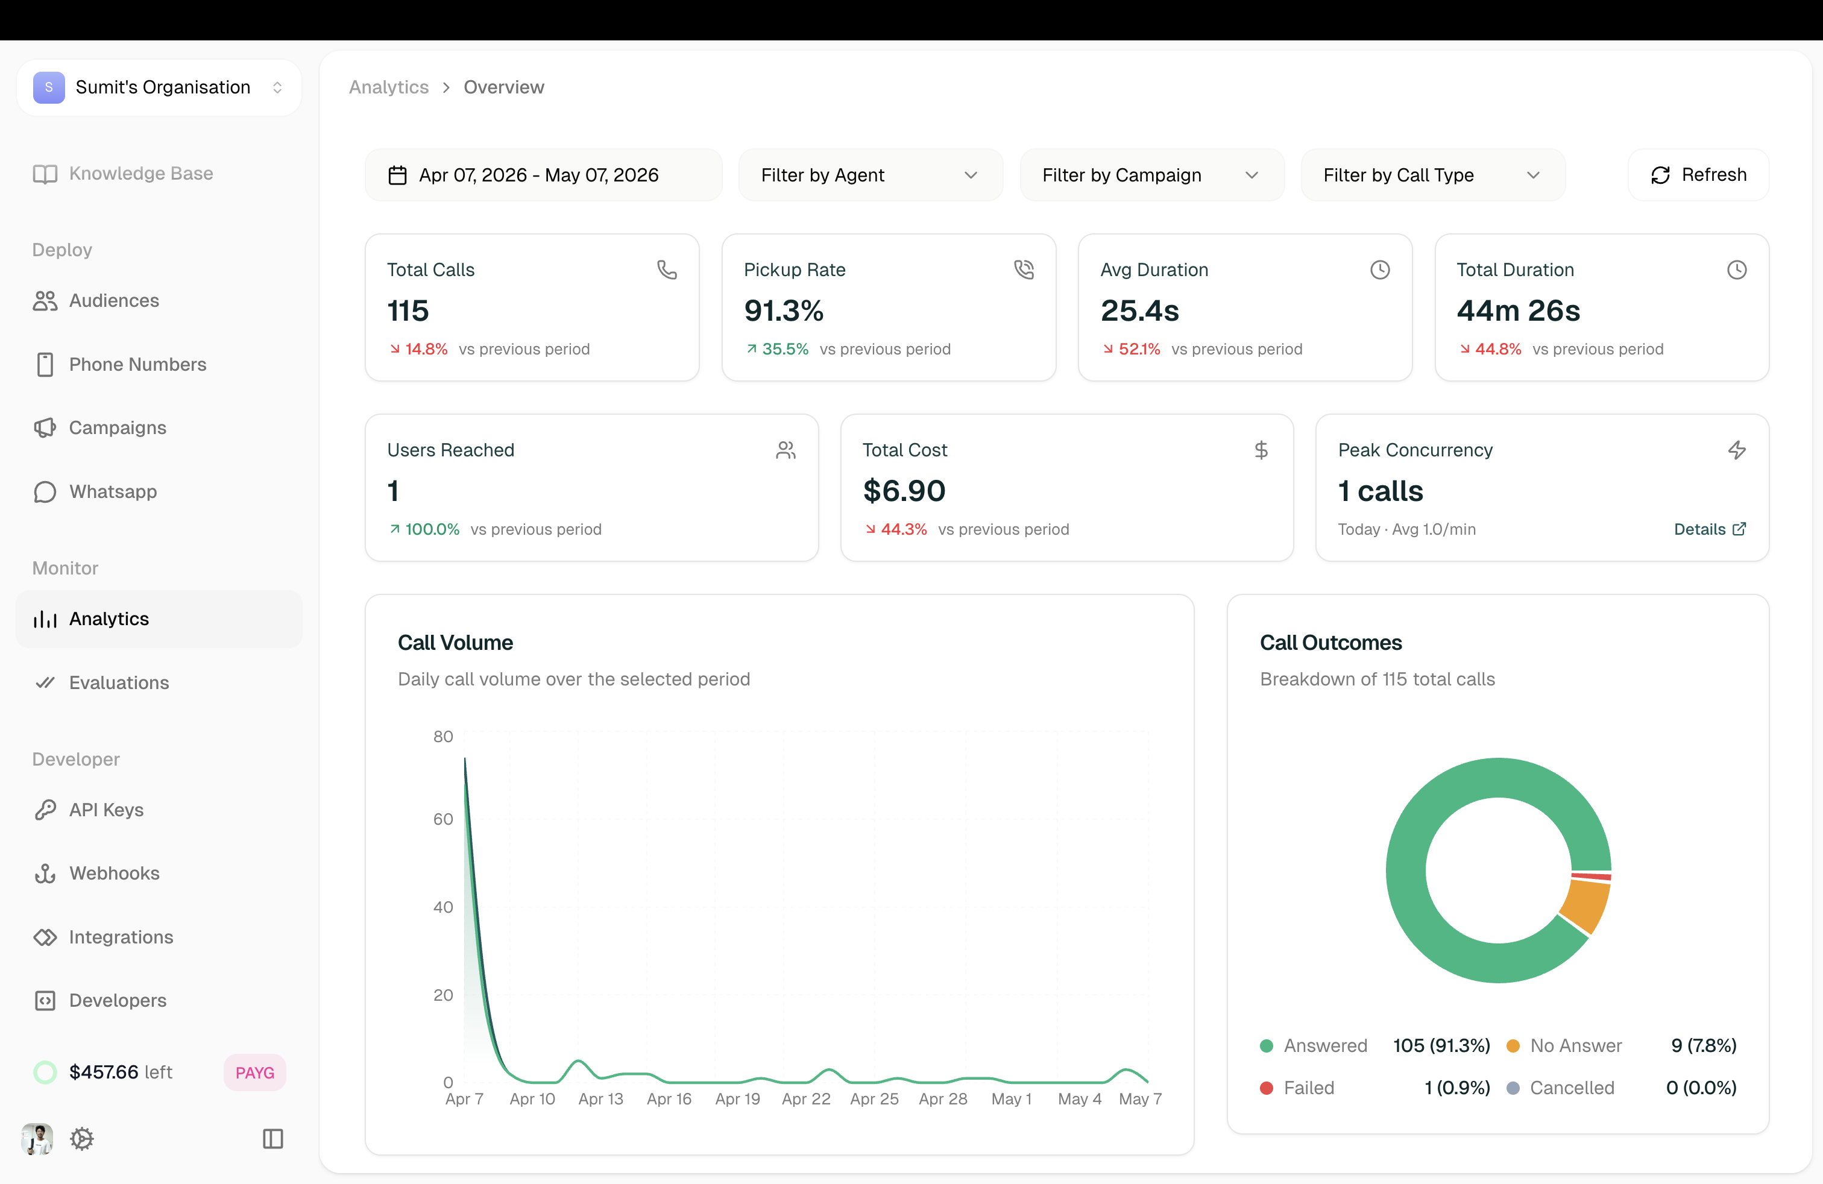Click the Sumit's Organisation avatar badge
The height and width of the screenshot is (1184, 1823).
point(49,87)
